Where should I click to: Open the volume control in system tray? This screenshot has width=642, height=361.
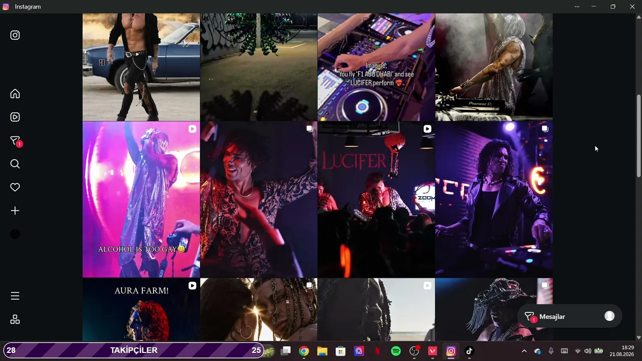pos(587,351)
